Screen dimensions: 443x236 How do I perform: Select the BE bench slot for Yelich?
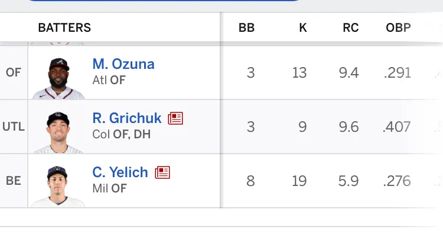pyautogui.click(x=13, y=181)
